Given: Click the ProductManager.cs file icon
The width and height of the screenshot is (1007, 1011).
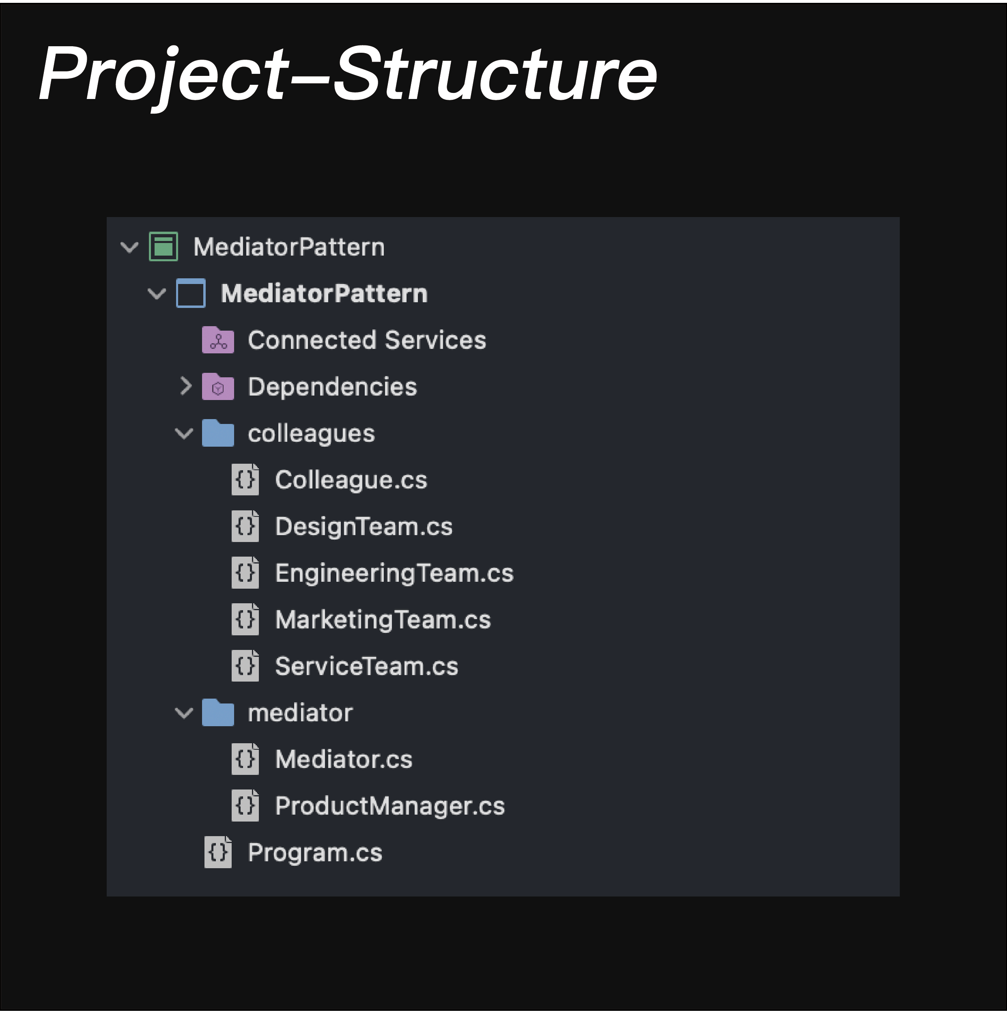Looking at the screenshot, I should (245, 806).
